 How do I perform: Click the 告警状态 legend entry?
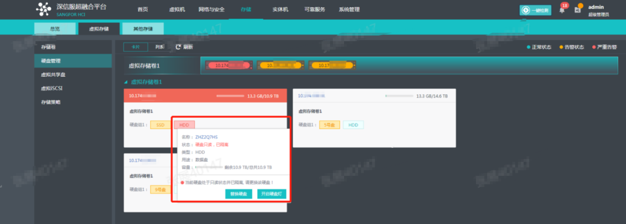(x=572, y=47)
